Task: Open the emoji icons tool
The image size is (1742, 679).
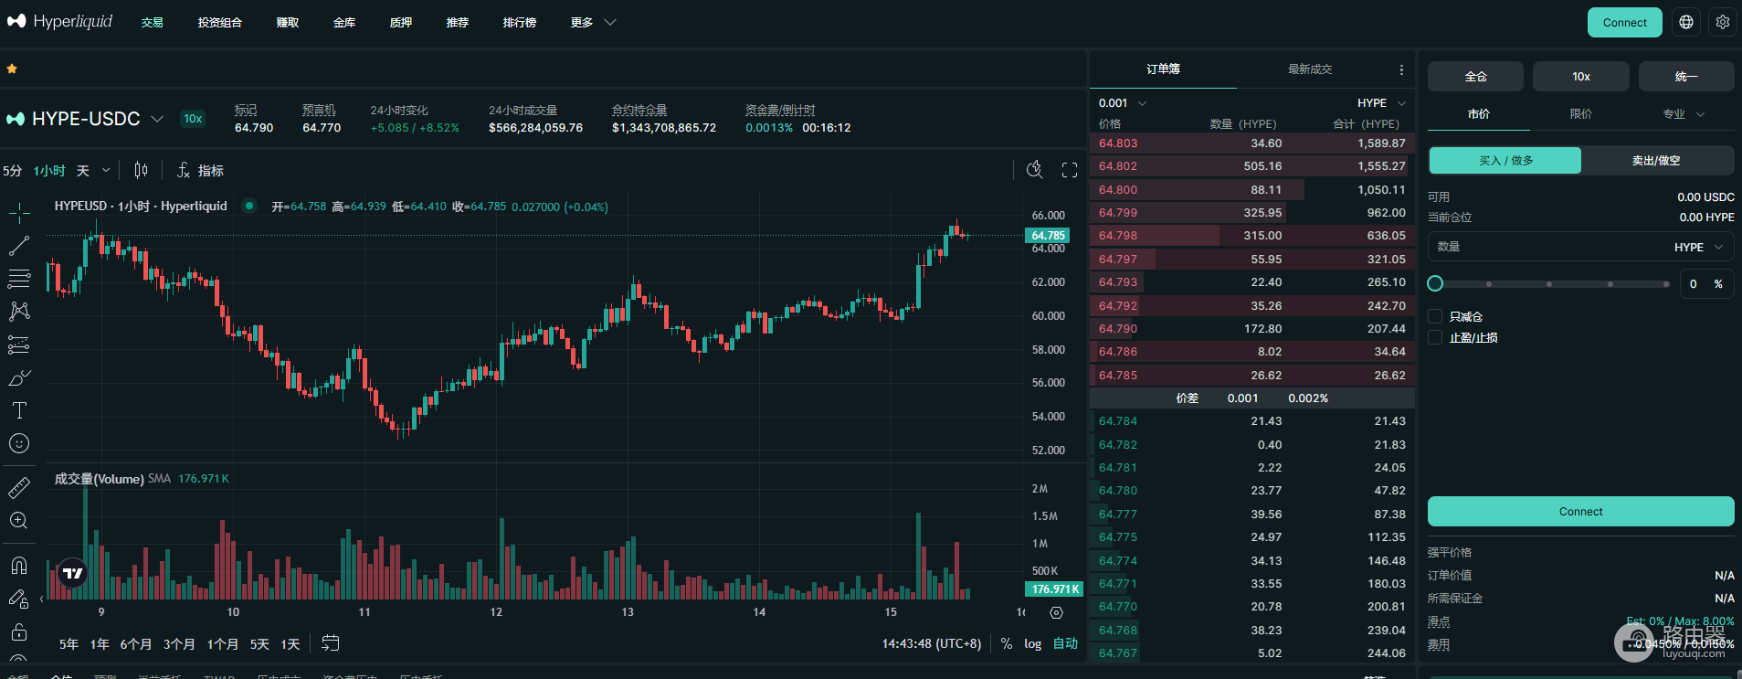Action: click(19, 443)
